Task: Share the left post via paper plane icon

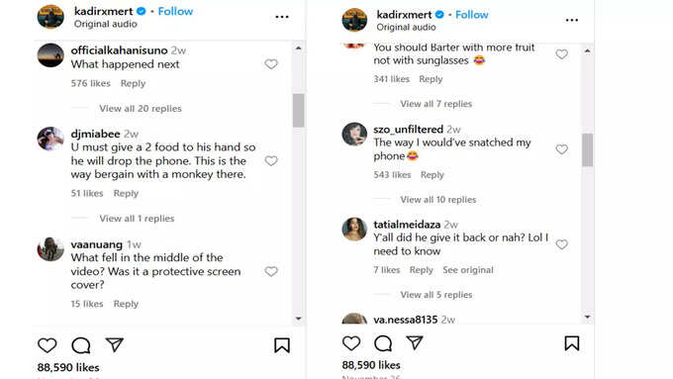Action: coord(115,344)
